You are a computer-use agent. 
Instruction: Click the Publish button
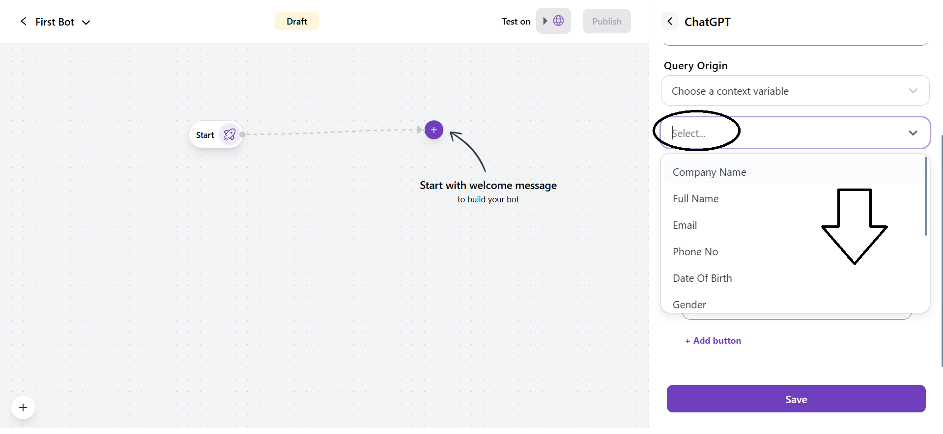[x=606, y=21]
